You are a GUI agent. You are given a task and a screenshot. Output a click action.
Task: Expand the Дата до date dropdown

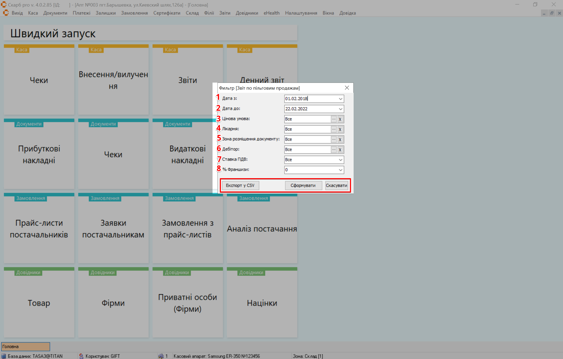coord(340,109)
